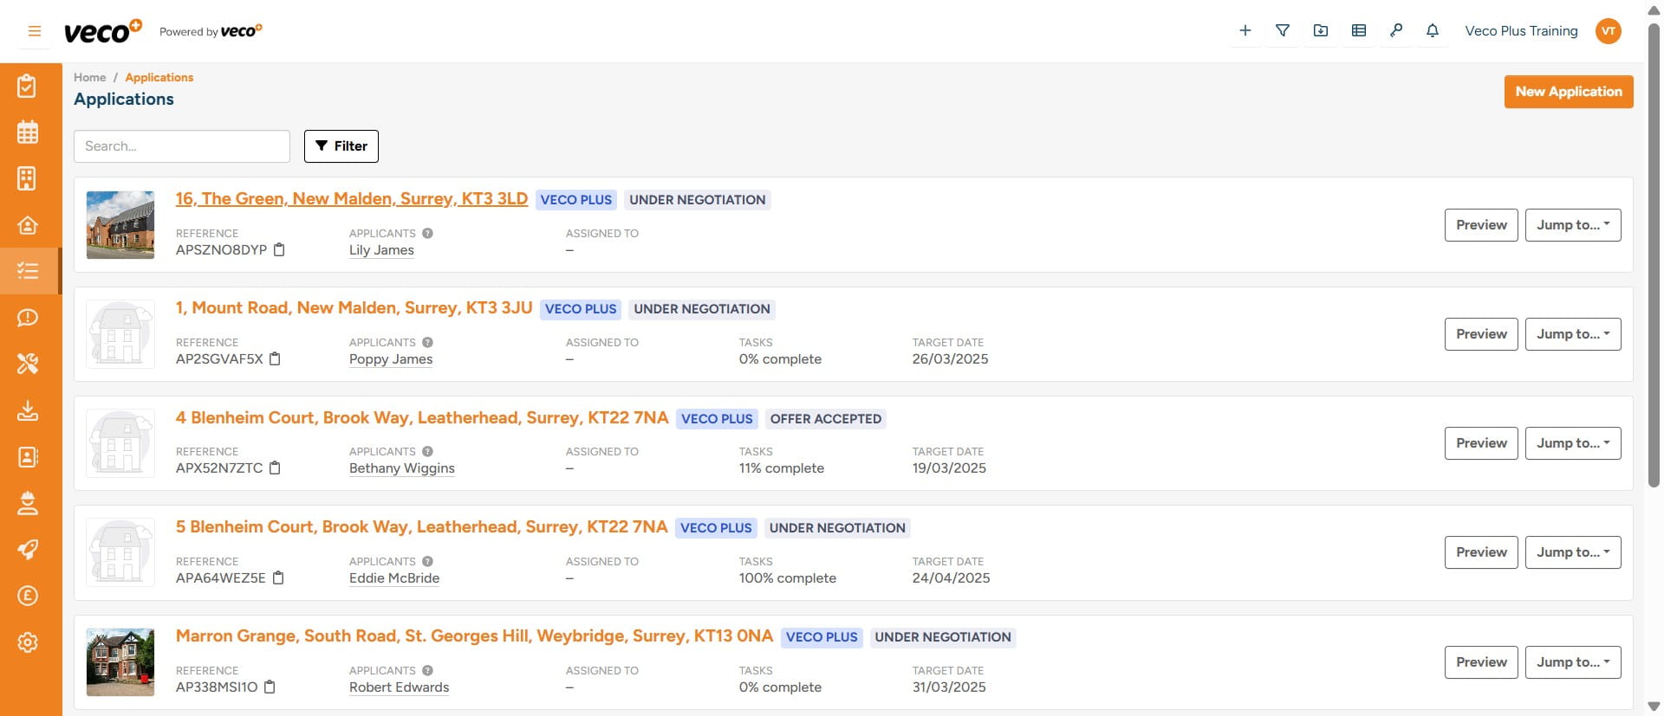
Task: Open the settings gear sidebar icon
Action: tap(28, 642)
